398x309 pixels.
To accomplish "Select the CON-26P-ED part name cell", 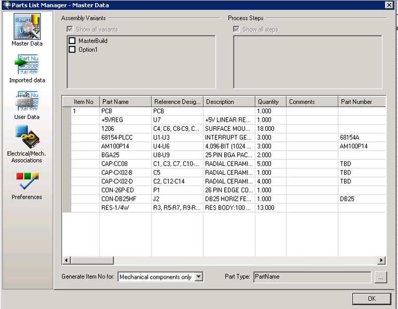I will pos(126,190).
